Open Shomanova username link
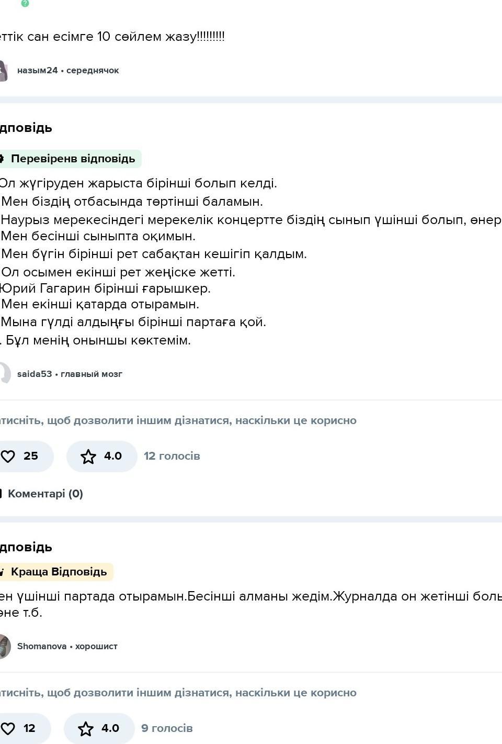 [42, 646]
